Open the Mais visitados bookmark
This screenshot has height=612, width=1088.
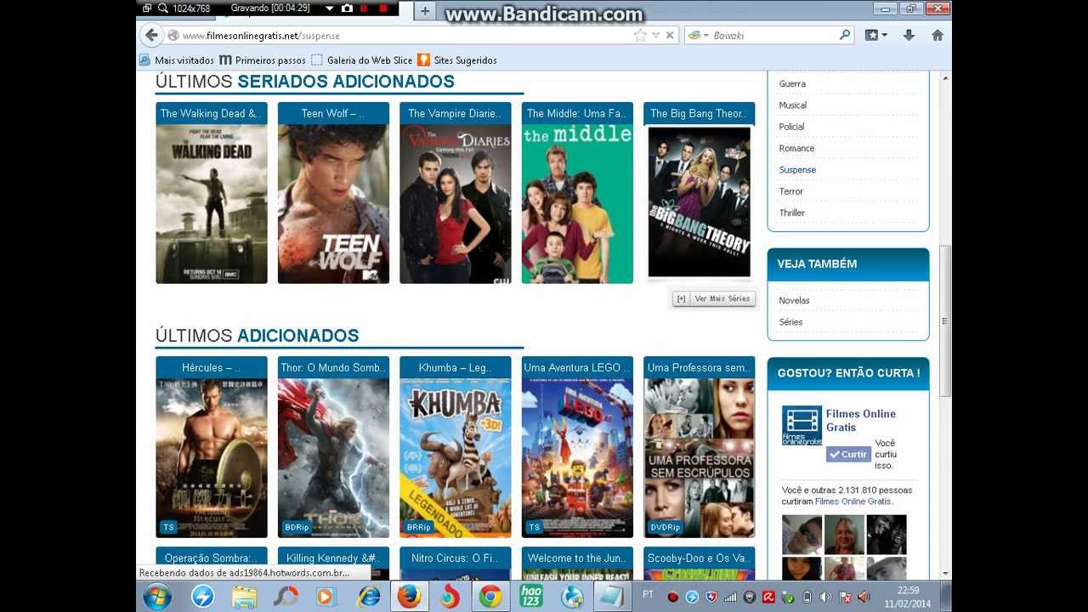[177, 60]
